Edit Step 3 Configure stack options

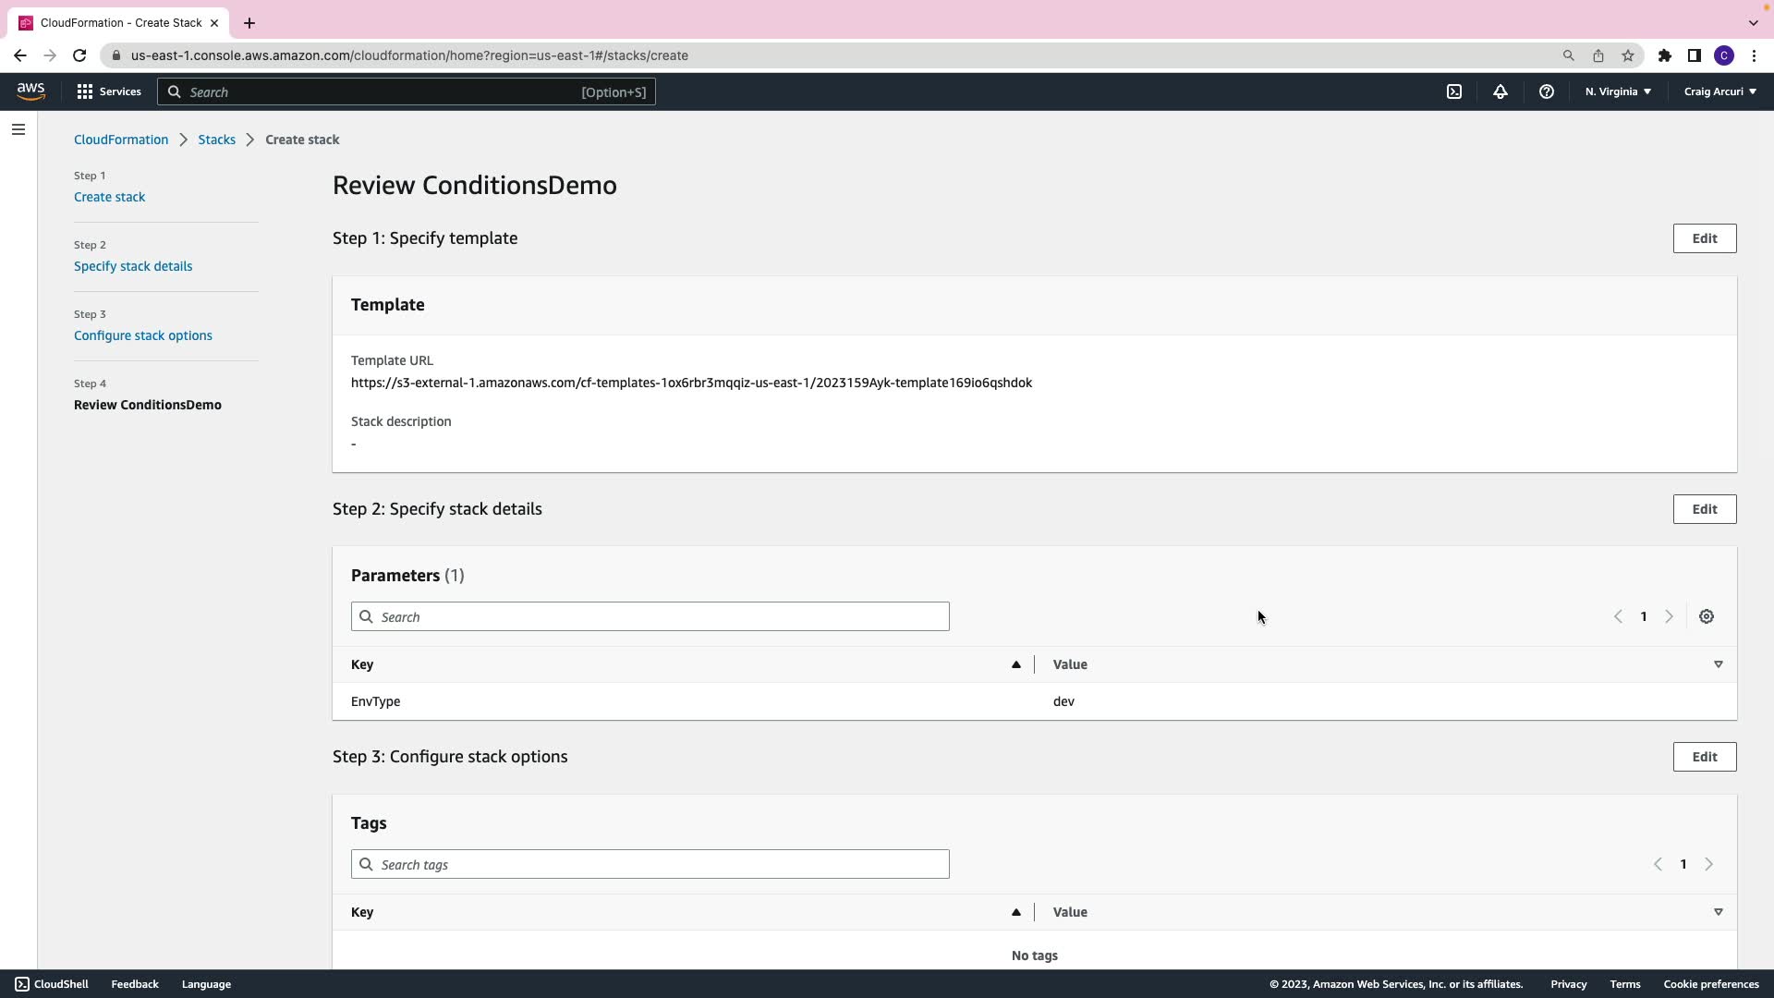pos(1704,757)
